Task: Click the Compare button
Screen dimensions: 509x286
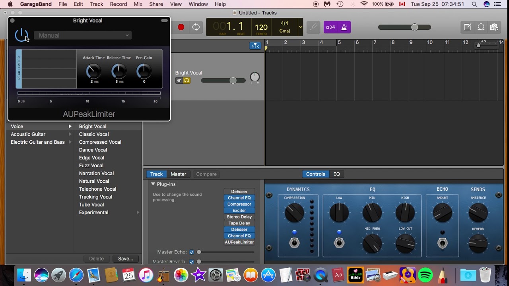Action: (x=206, y=174)
